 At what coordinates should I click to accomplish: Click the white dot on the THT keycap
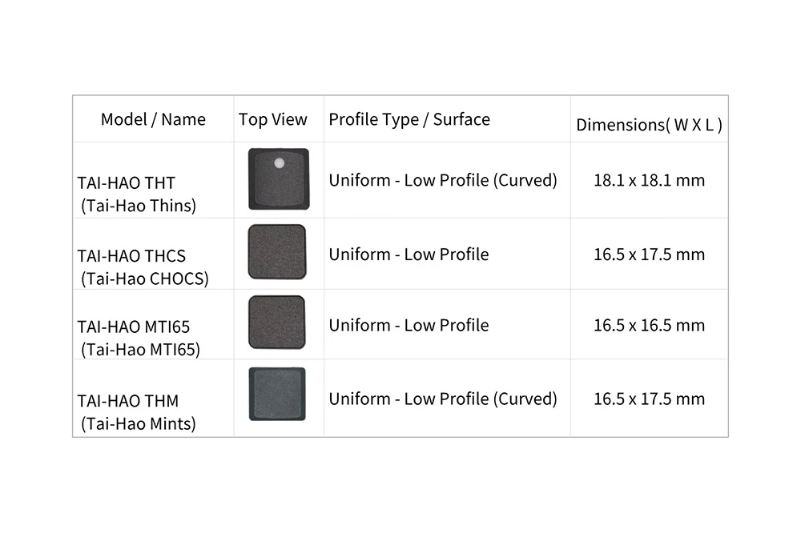[x=280, y=163]
